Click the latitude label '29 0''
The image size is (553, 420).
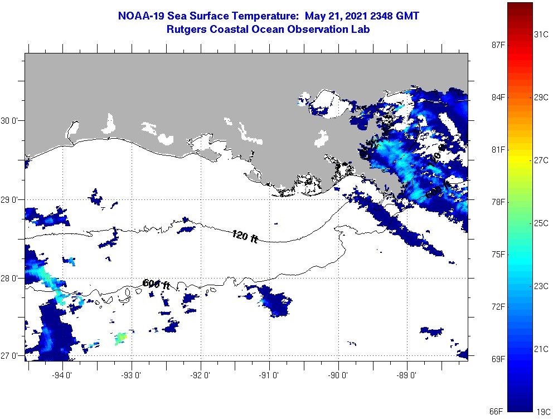[8, 200]
